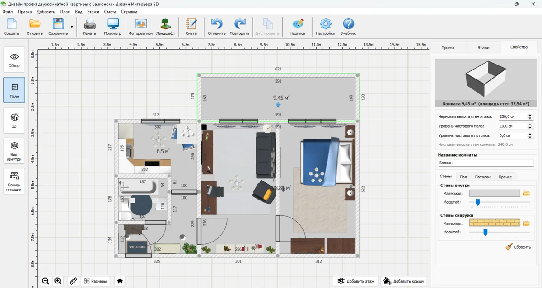Image resolution: width=542 pixels, height=288 pixels.
Task: Open the Этажи tab
Action: coord(483,47)
